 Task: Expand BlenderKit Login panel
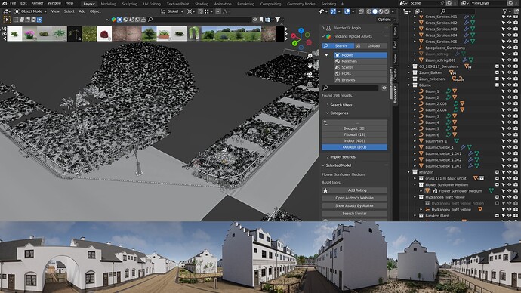tap(323, 28)
